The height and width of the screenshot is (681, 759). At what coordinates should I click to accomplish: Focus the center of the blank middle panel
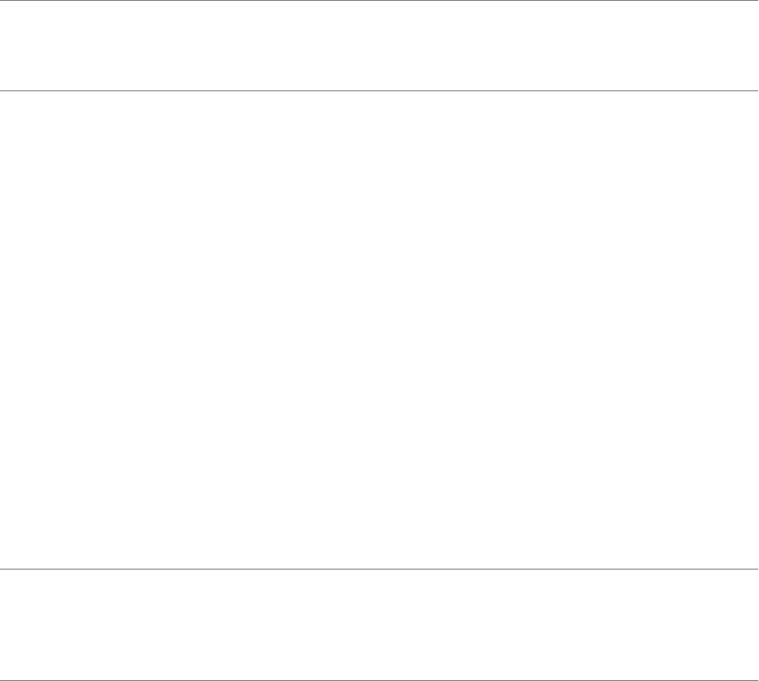(379, 330)
